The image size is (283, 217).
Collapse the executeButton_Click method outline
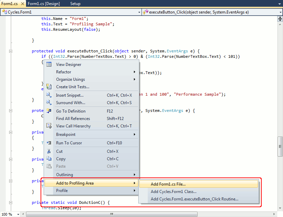(10, 51)
